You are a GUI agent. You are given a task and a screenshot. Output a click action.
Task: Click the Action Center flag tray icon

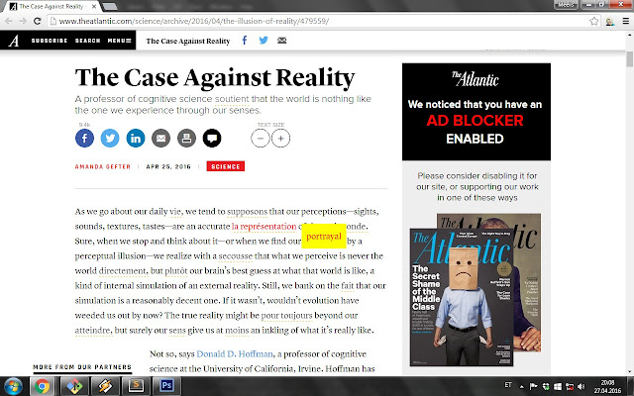tap(533, 387)
